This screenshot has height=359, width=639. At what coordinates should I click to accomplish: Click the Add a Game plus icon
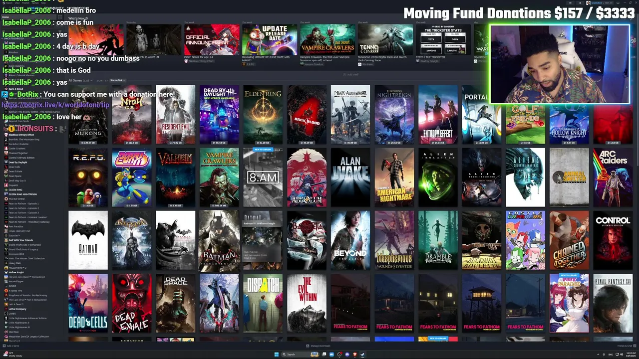4,346
